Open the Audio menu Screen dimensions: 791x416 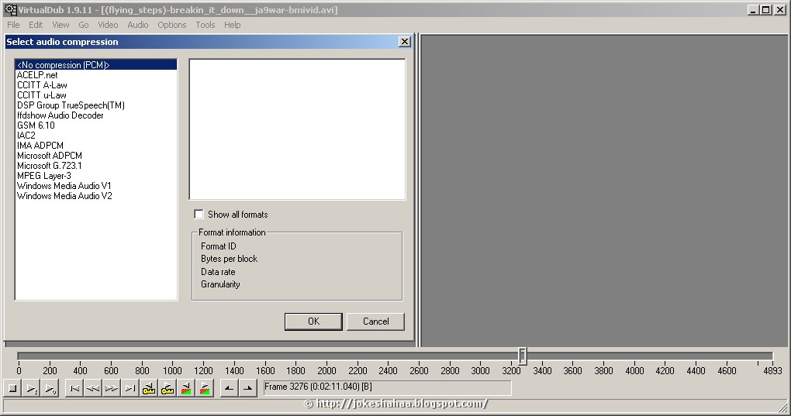tap(138, 25)
